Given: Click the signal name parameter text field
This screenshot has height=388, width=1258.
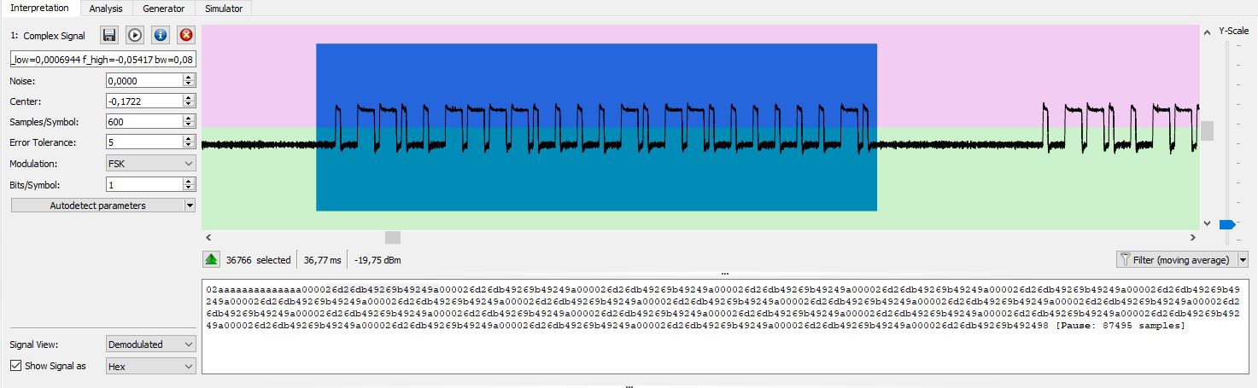Looking at the screenshot, I should click(x=102, y=60).
